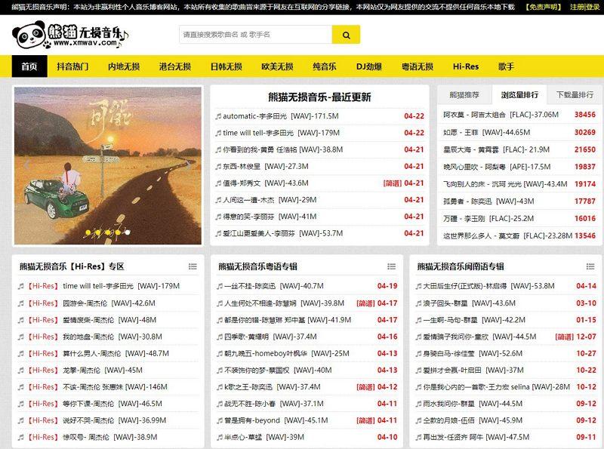The image size is (604, 449).
Task: Open the 纯音乐 nav item
Action: click(325, 66)
